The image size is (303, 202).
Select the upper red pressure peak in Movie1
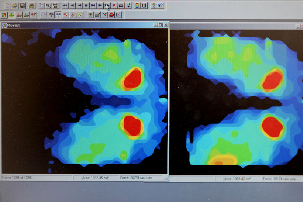[x=133, y=79]
